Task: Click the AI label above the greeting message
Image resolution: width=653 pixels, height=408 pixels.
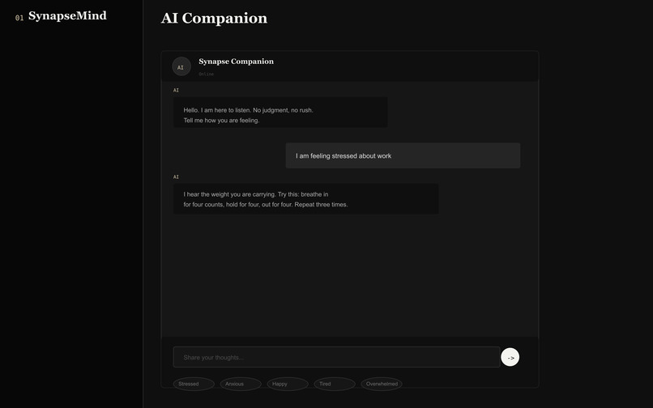Action: 176,90
